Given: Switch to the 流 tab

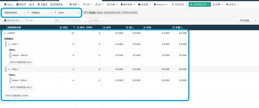Looking at the screenshot, I should tap(32, 5).
